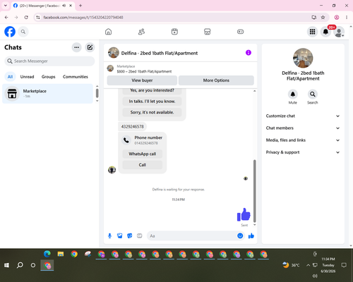Open taskbar search magnifier

20,265
